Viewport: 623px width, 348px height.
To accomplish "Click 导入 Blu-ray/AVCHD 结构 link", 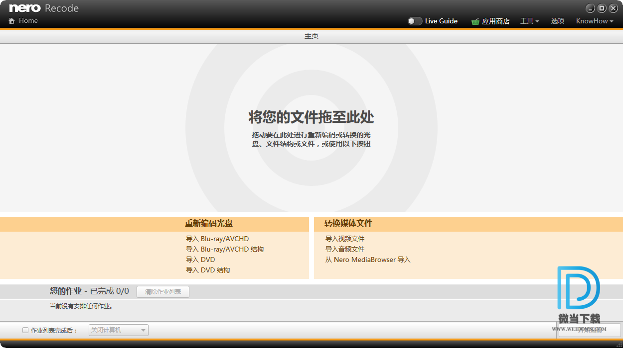I will point(225,249).
